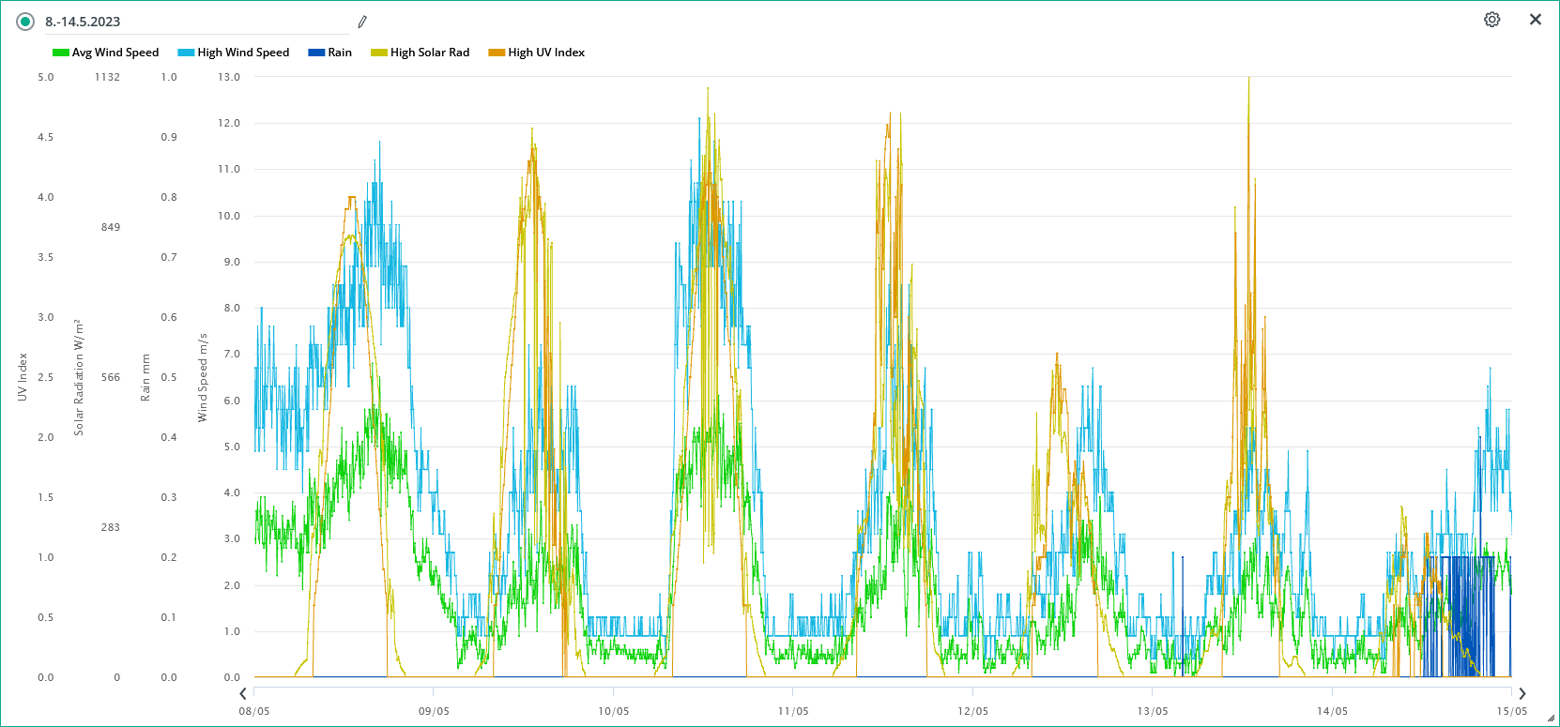Image resolution: width=1560 pixels, height=727 pixels.
Task: Click the 08/05 date label
Action: (254, 711)
